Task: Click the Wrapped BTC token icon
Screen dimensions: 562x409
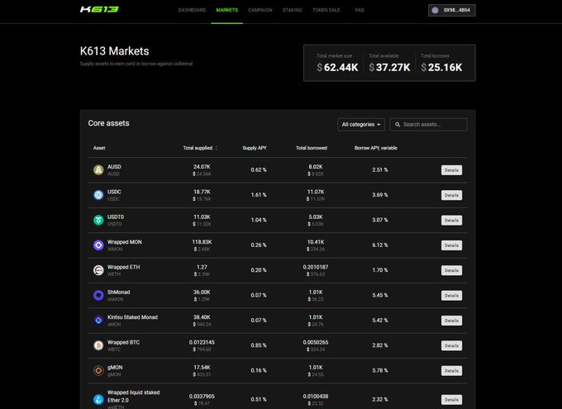Action: pos(98,345)
